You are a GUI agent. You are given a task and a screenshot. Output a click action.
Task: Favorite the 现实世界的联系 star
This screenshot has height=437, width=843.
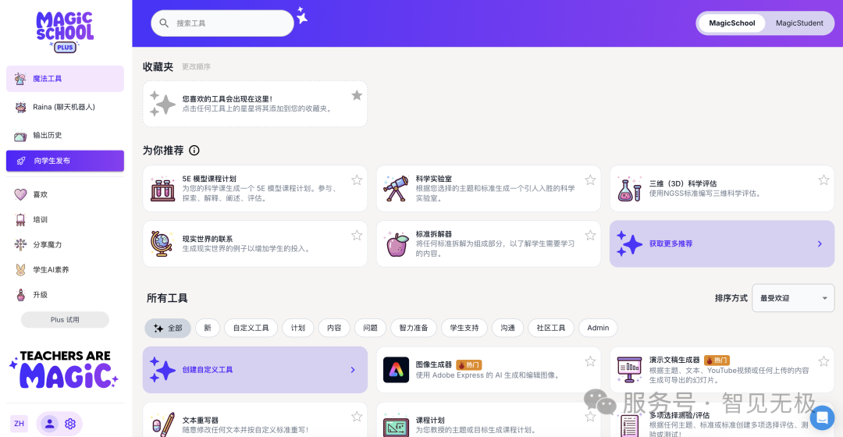[x=357, y=236]
